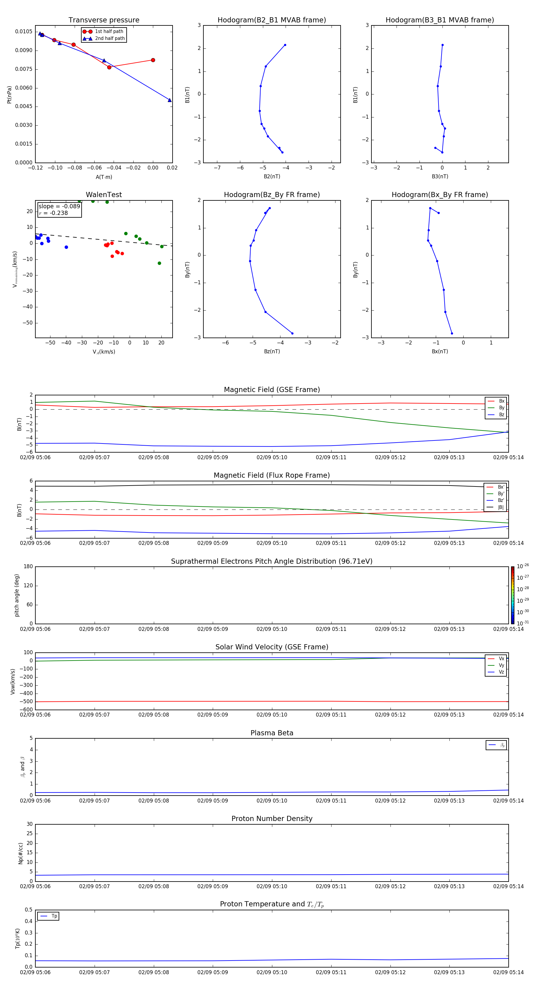Screen dimensions: 544x999
Task: Click the beta_p legend in Plasma Beta panel
Action: point(496,745)
